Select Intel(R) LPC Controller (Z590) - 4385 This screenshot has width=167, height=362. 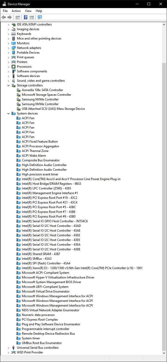(46, 188)
